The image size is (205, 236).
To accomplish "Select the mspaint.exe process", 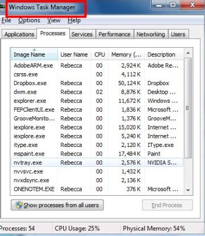I will coord(97,154).
